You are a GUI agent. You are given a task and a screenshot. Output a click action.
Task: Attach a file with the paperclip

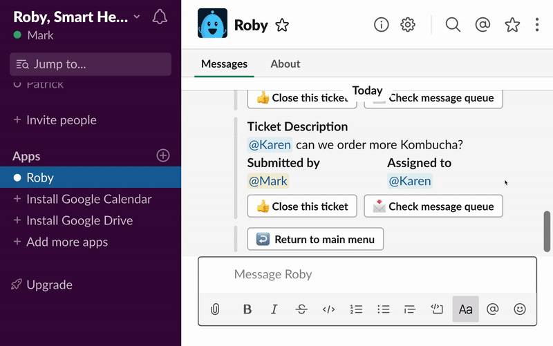[x=215, y=309]
